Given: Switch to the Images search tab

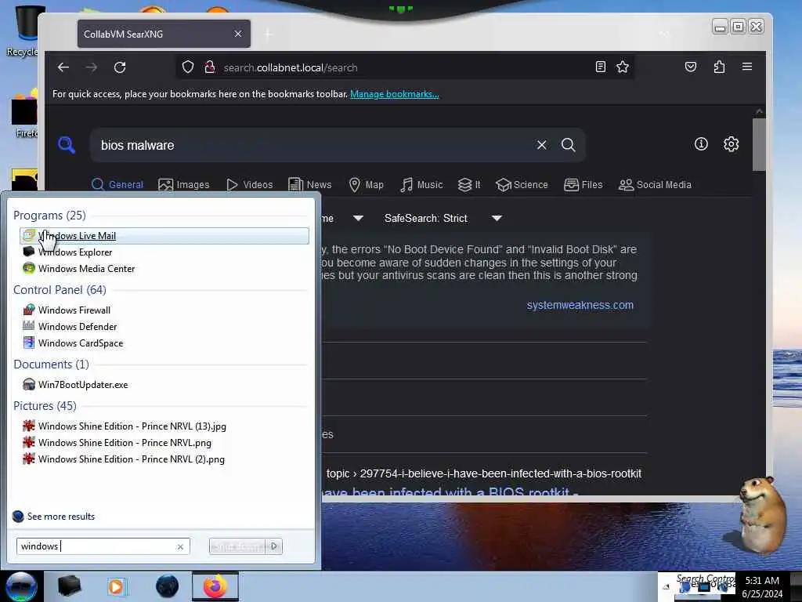Looking at the screenshot, I should click(x=183, y=185).
